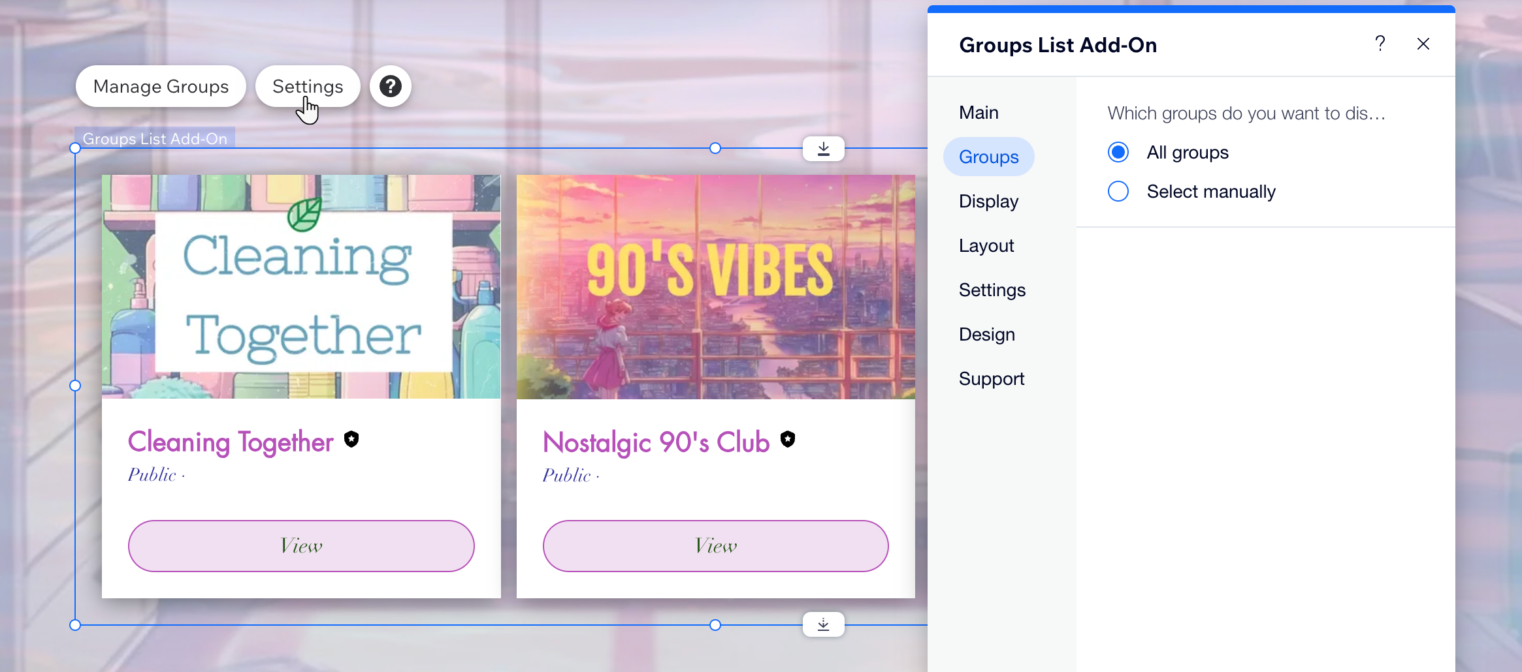Click the green leaf logo on Cleaning image
This screenshot has height=672, width=1522.
click(x=304, y=214)
